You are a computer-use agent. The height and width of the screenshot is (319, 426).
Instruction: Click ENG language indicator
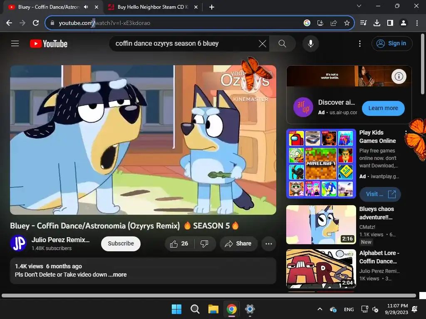[x=349, y=309]
